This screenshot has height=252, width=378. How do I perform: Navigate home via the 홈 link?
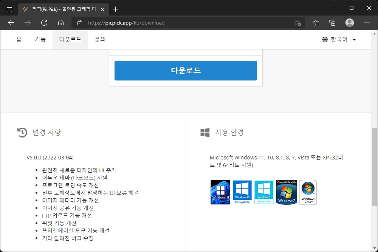[19, 39]
